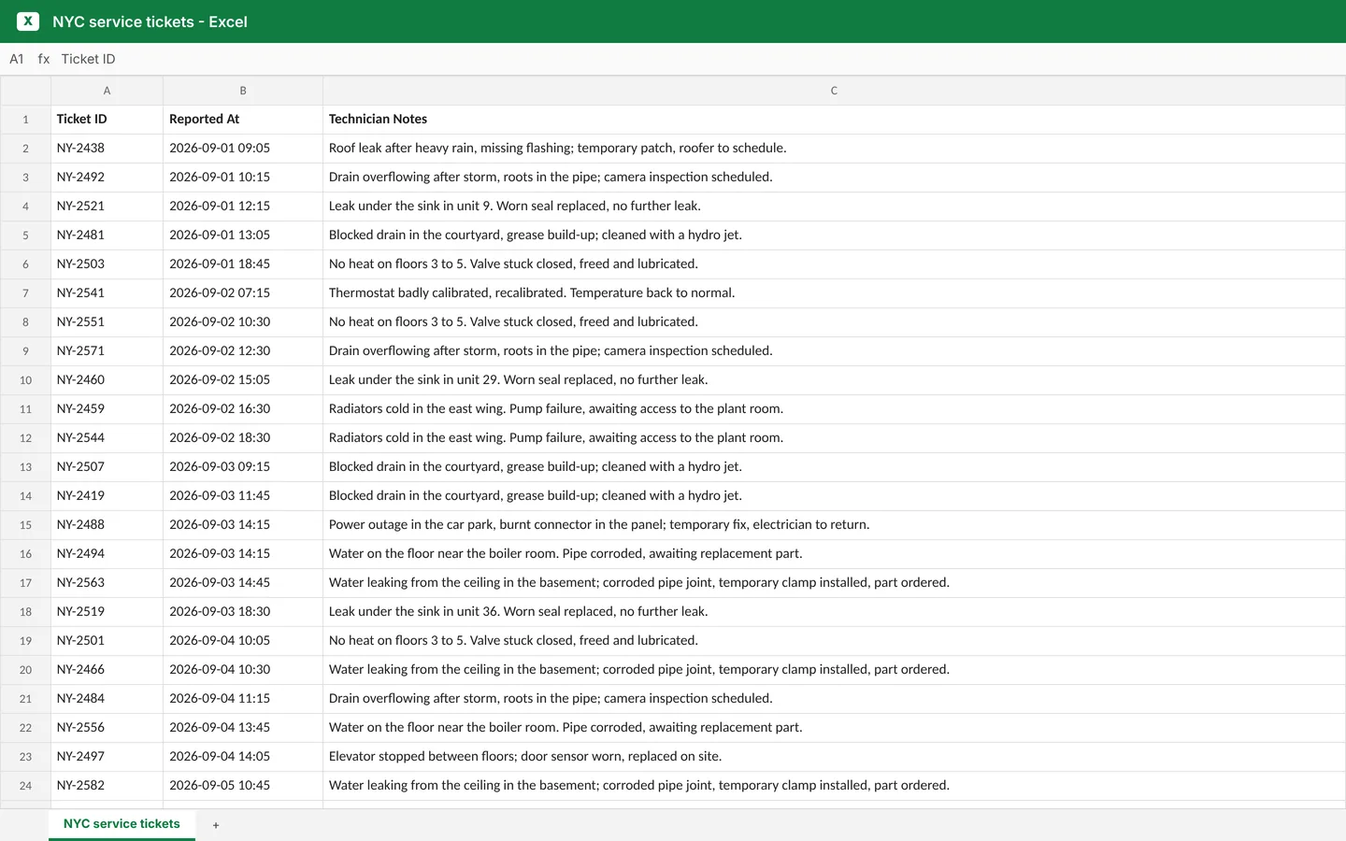Open the NYC service tickets sheet tab
Screen dimensions: 1346x841
click(x=122, y=824)
